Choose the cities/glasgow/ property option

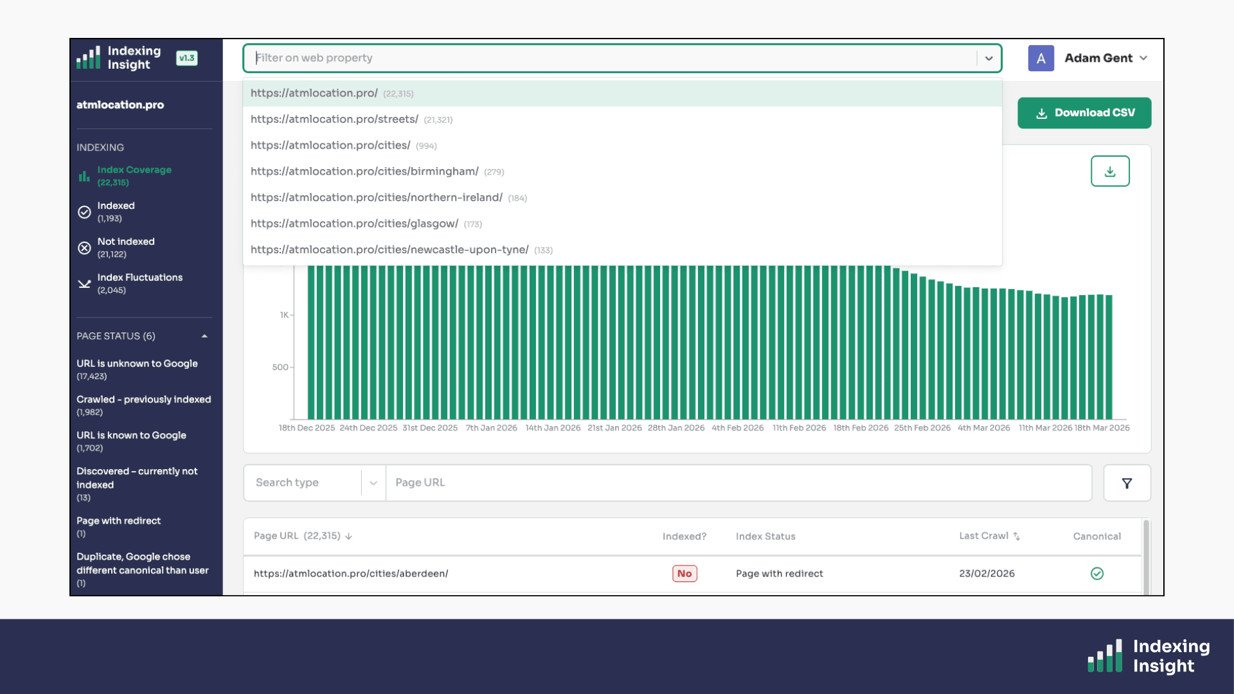point(354,224)
